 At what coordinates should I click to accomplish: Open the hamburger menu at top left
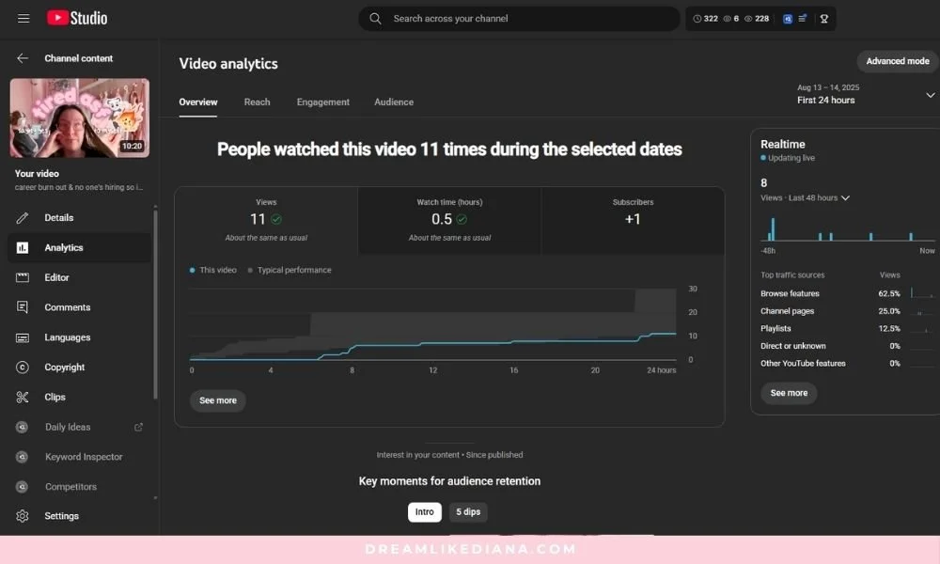tap(23, 18)
